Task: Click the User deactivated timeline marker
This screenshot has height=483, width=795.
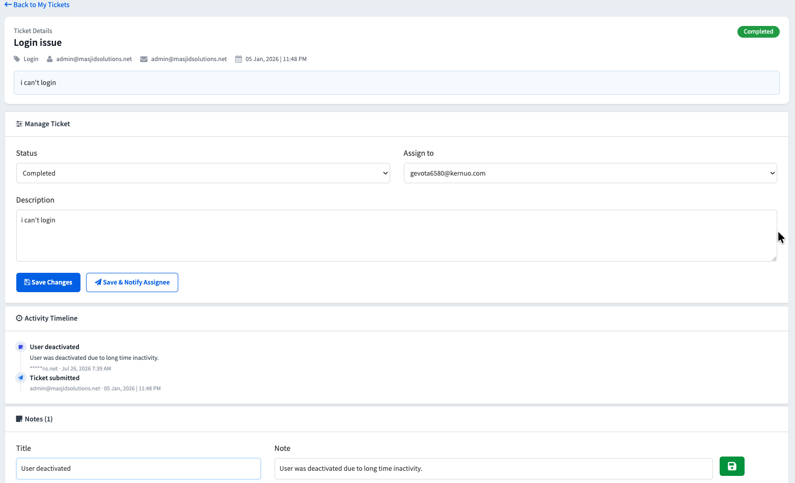Action: pos(21,347)
